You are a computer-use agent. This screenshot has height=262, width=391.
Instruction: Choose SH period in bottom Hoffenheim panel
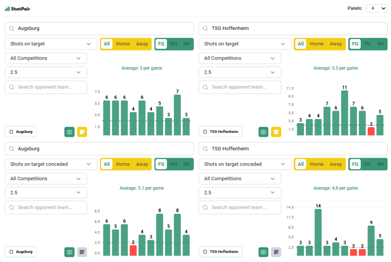[380, 164]
